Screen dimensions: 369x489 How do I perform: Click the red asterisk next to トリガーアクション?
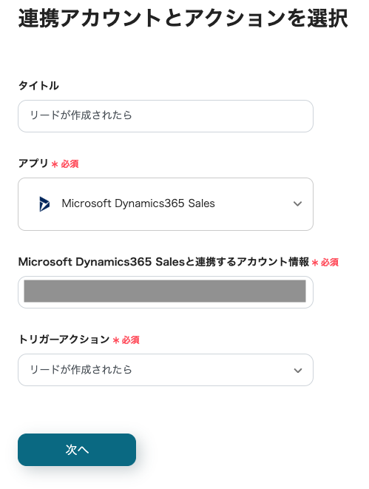click(x=116, y=340)
